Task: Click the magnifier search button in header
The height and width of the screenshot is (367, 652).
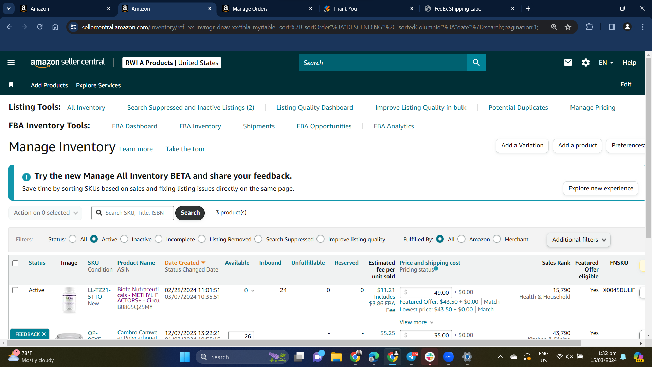Action: point(476,63)
